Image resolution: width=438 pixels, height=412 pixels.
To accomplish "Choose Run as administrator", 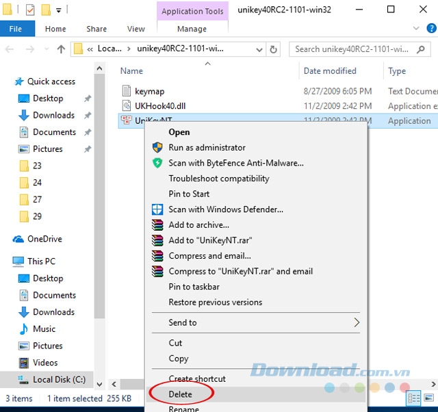I will click(207, 147).
